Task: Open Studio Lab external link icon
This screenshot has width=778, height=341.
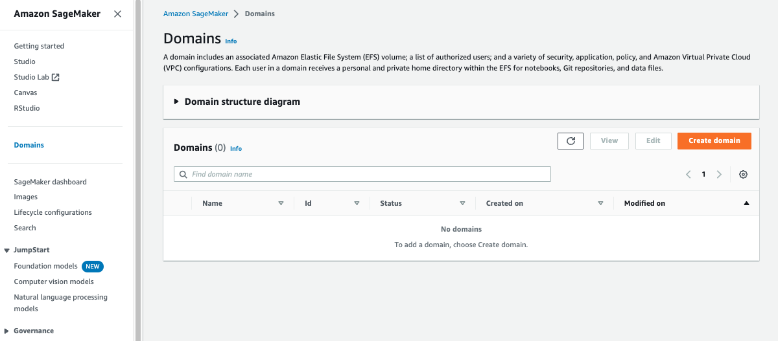Action: [56, 77]
